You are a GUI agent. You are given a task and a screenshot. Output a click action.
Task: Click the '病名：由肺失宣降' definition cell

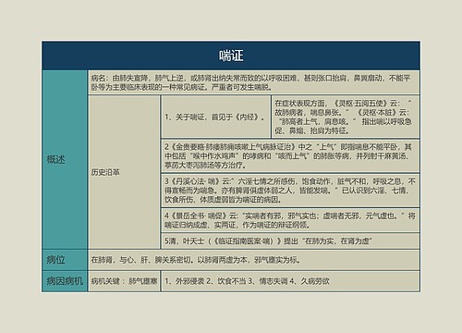pos(254,82)
